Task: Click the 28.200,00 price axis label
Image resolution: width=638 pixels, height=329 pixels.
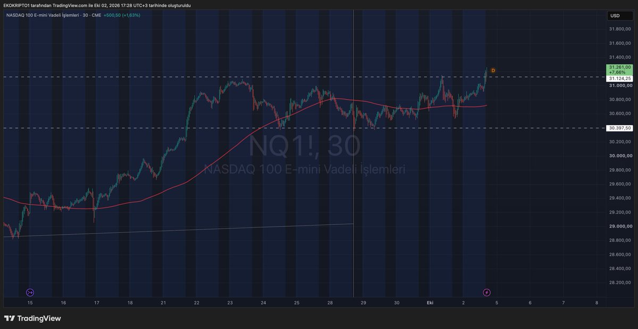Action: pyautogui.click(x=620, y=282)
